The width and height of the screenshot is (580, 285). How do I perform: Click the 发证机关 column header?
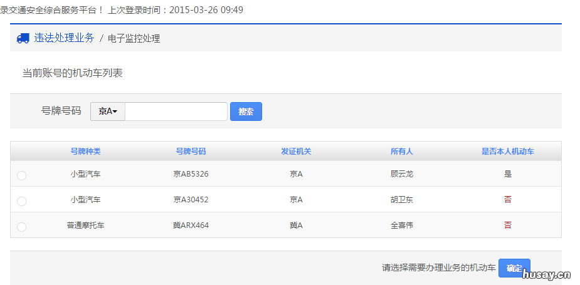(x=296, y=152)
